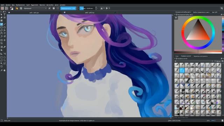Image resolution: width=224 pixels, height=126 pixels.
Task: Select the Rectangular Selection tool
Action: click(1, 57)
